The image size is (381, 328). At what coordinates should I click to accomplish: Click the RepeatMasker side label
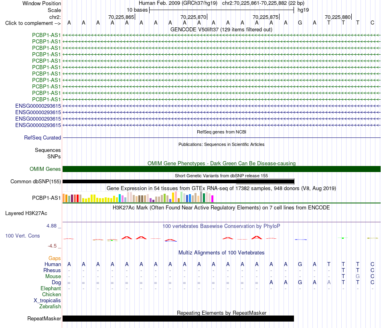tap(44, 318)
